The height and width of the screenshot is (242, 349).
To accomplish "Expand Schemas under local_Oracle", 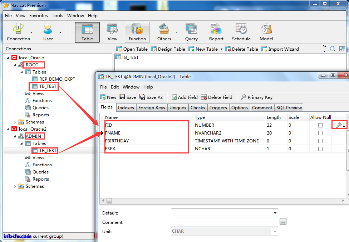I will (15, 122).
